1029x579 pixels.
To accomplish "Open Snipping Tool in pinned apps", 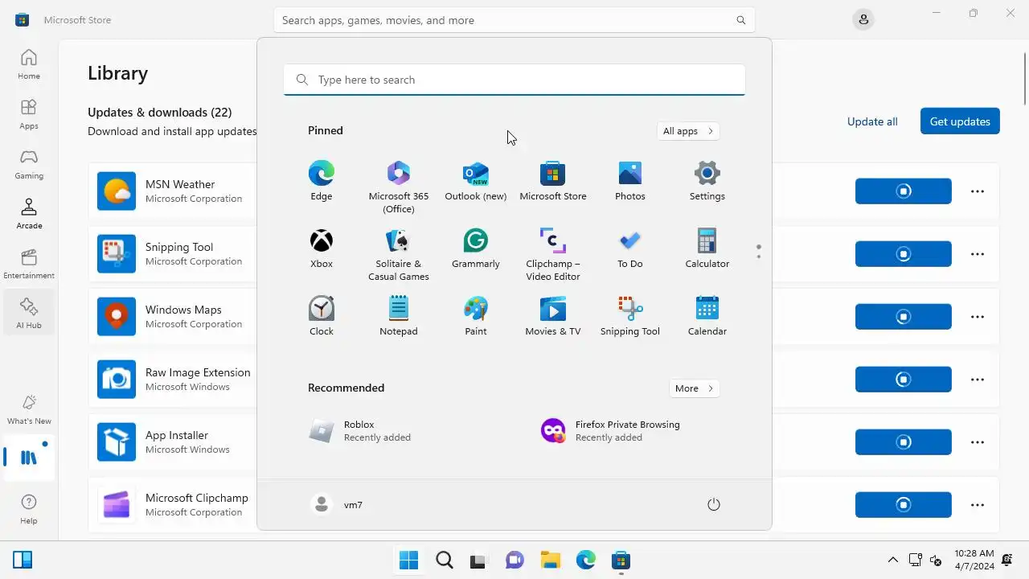I will pos(629,316).
